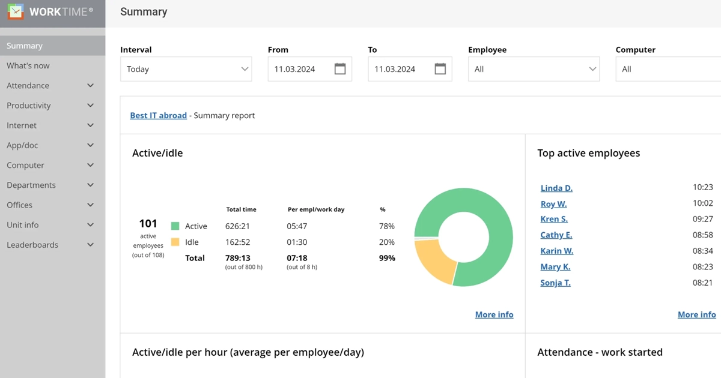Image resolution: width=721 pixels, height=378 pixels.
Task: Click the Computer sidebar label
Action: 26,165
